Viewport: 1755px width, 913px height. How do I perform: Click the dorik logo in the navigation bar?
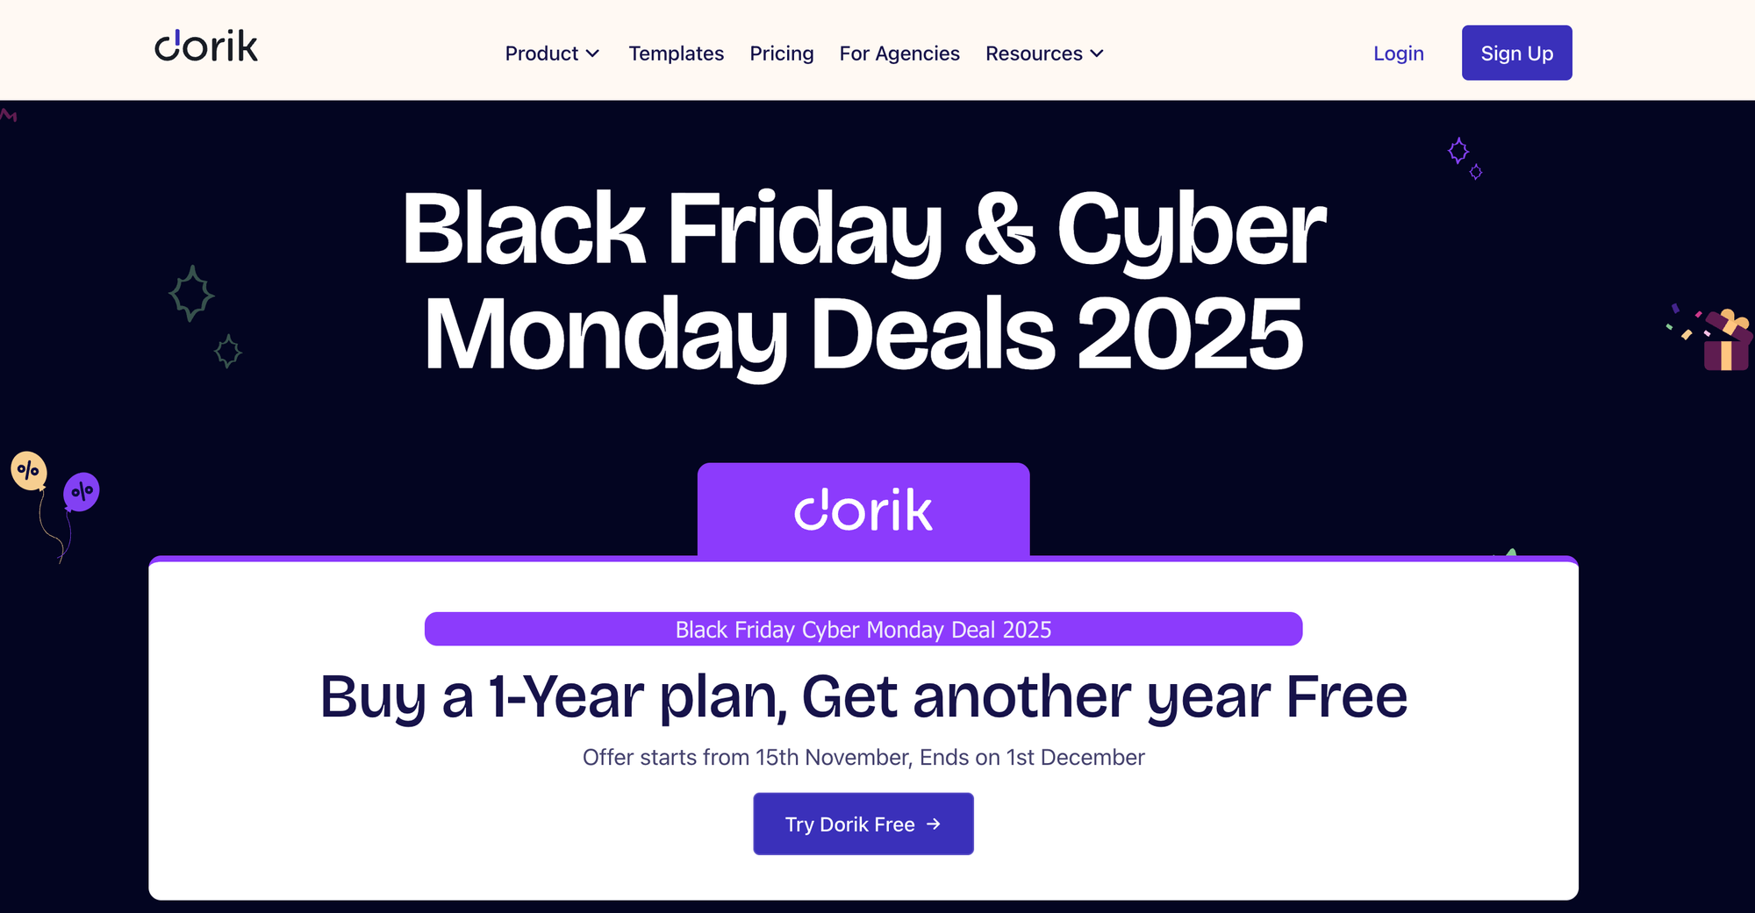pyautogui.click(x=205, y=47)
